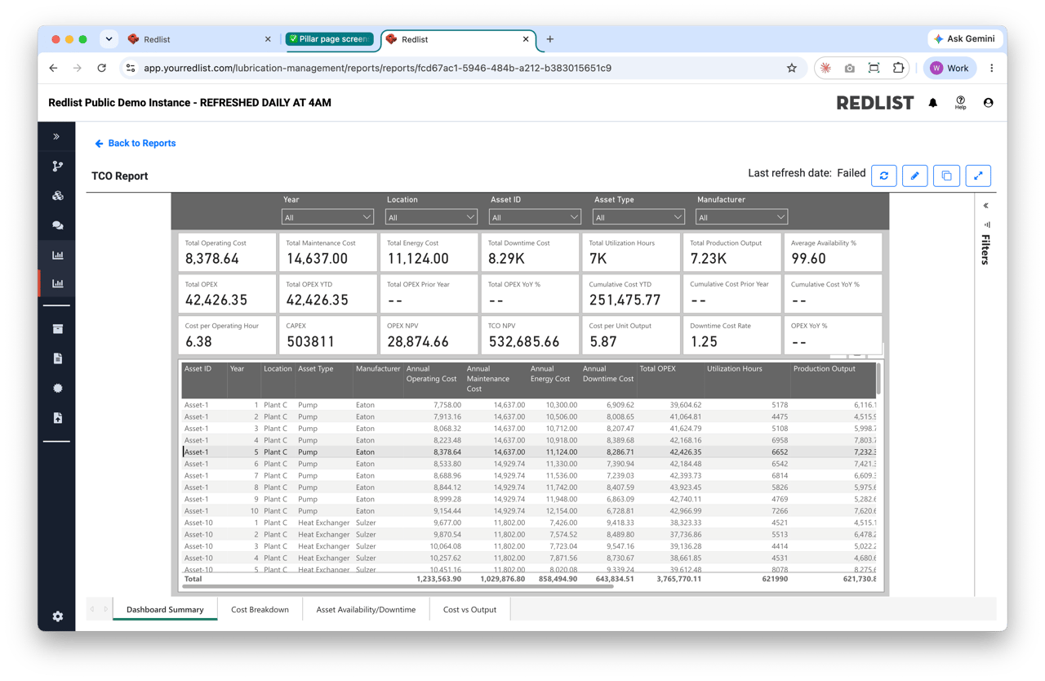Screen dimensions: 1045x681
Task: Select Asset-10 row for year 1
Action: point(529,523)
